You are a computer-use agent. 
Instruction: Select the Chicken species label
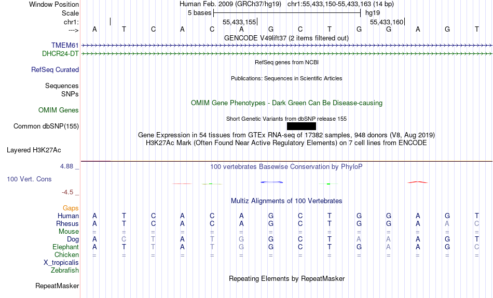(x=66, y=254)
